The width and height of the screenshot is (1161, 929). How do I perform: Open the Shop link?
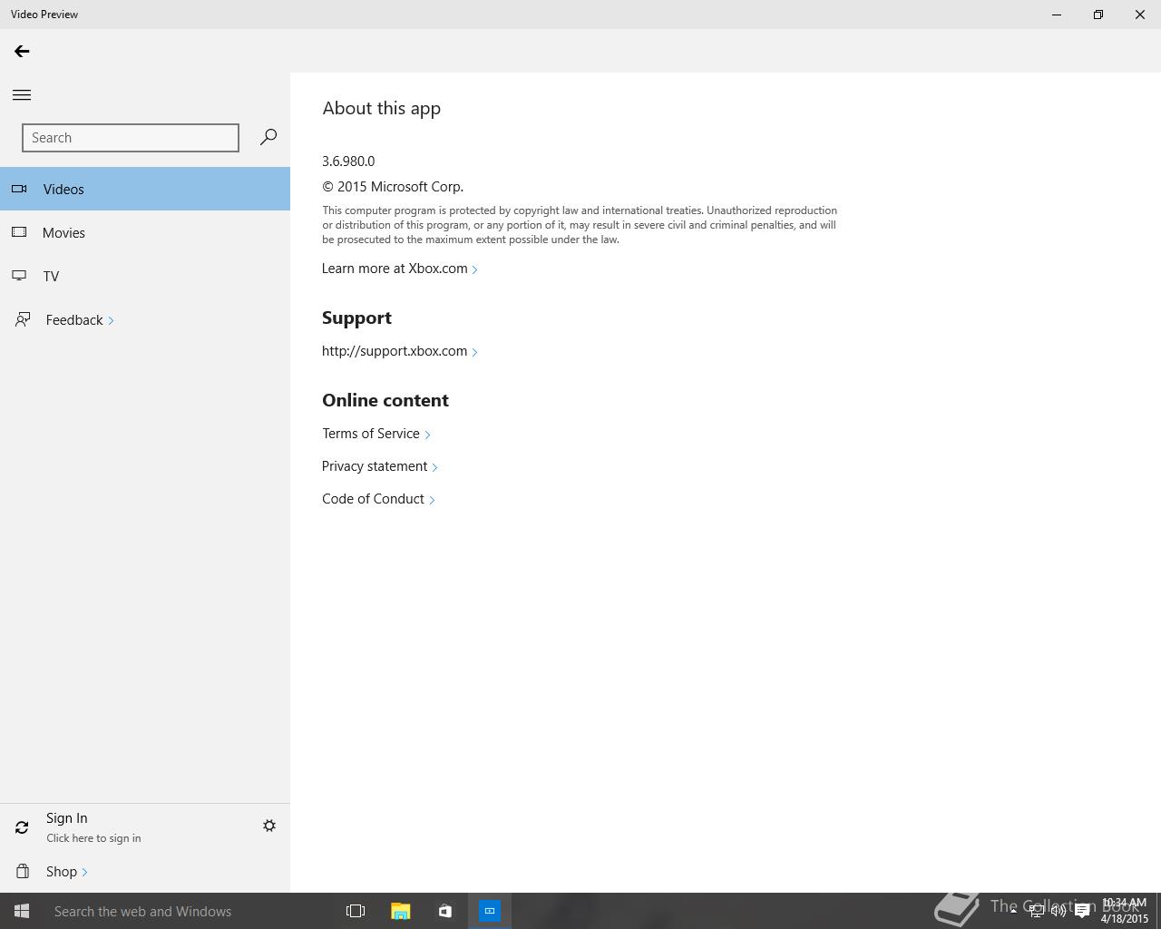point(67,872)
